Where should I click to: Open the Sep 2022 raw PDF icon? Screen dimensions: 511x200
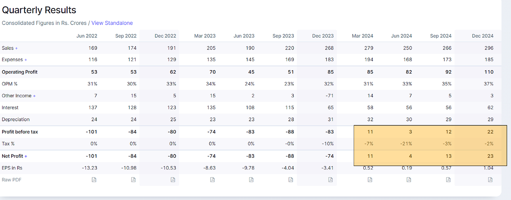pos(133,180)
